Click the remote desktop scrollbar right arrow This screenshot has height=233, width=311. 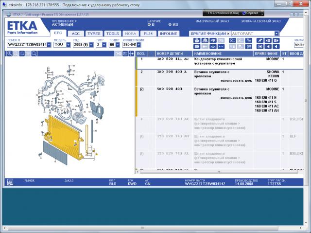point(301,228)
